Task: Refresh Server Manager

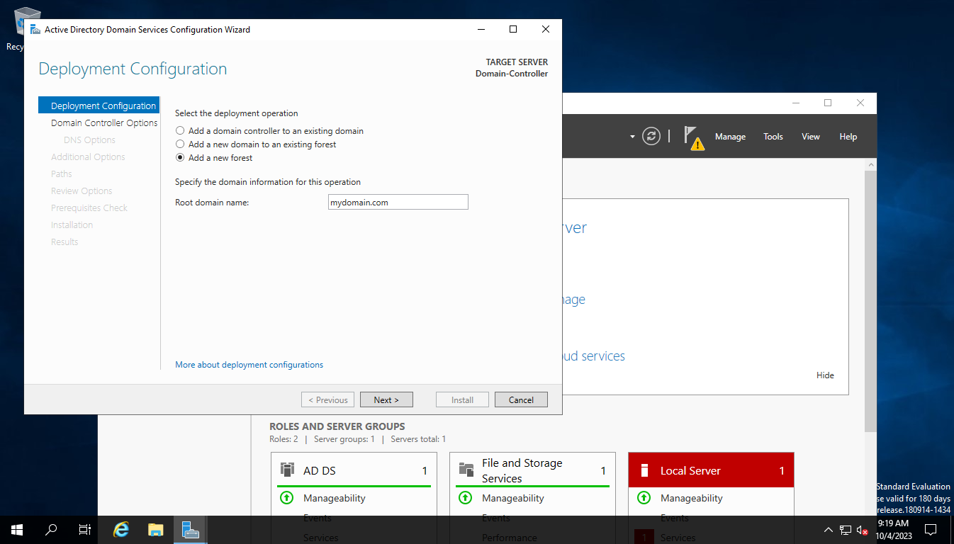Action: (651, 136)
